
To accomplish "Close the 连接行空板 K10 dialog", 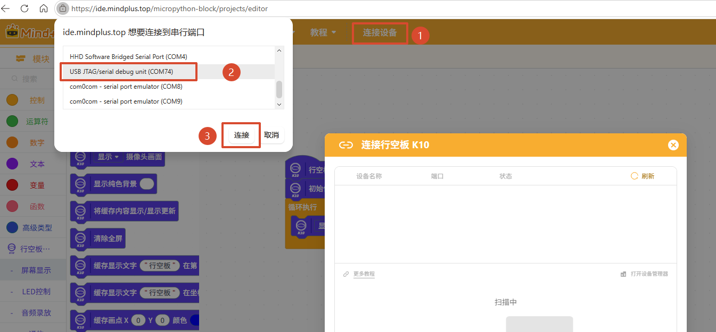I will coord(673,144).
